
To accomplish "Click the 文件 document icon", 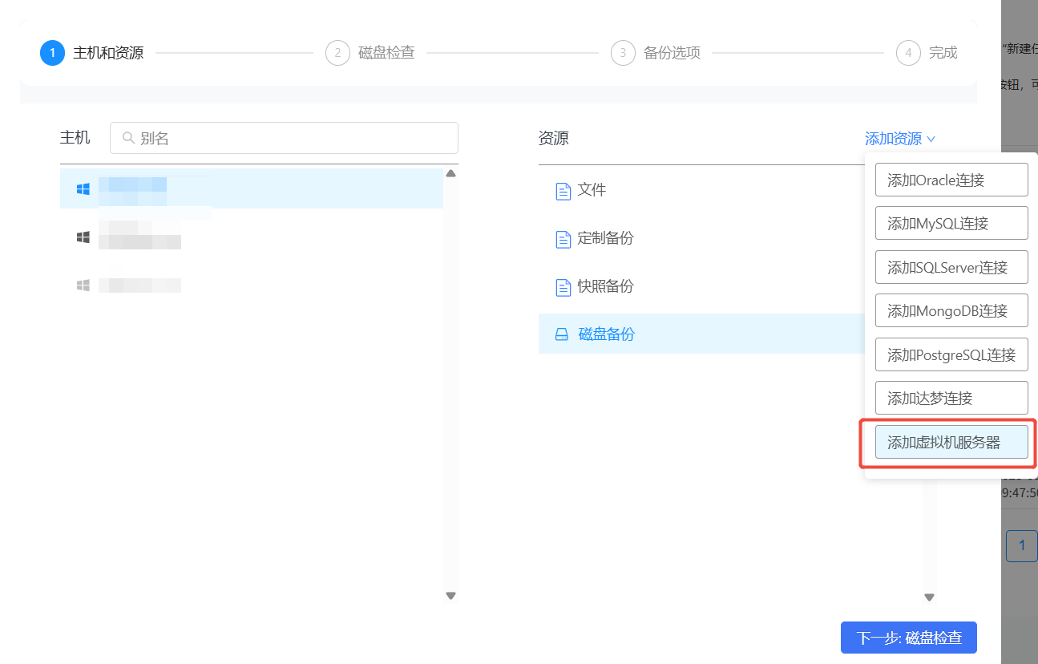I will pos(563,191).
